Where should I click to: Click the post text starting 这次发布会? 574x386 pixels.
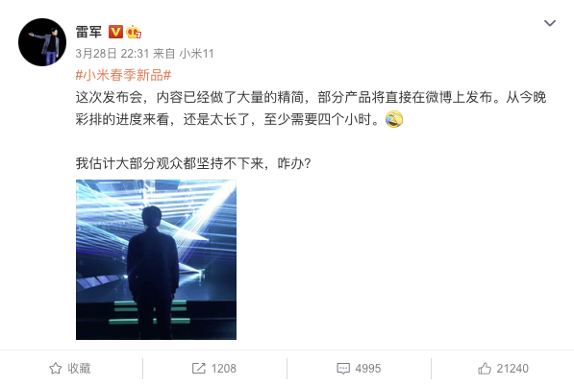point(311,109)
